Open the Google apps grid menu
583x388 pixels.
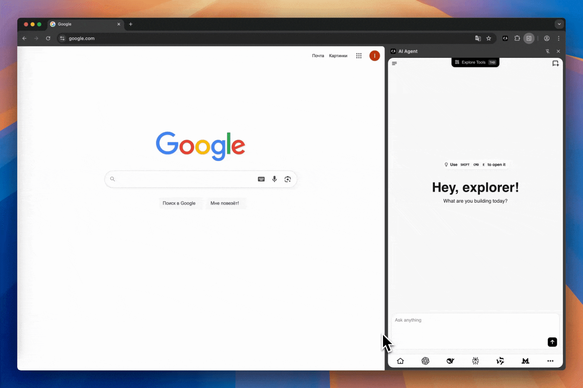click(x=359, y=56)
